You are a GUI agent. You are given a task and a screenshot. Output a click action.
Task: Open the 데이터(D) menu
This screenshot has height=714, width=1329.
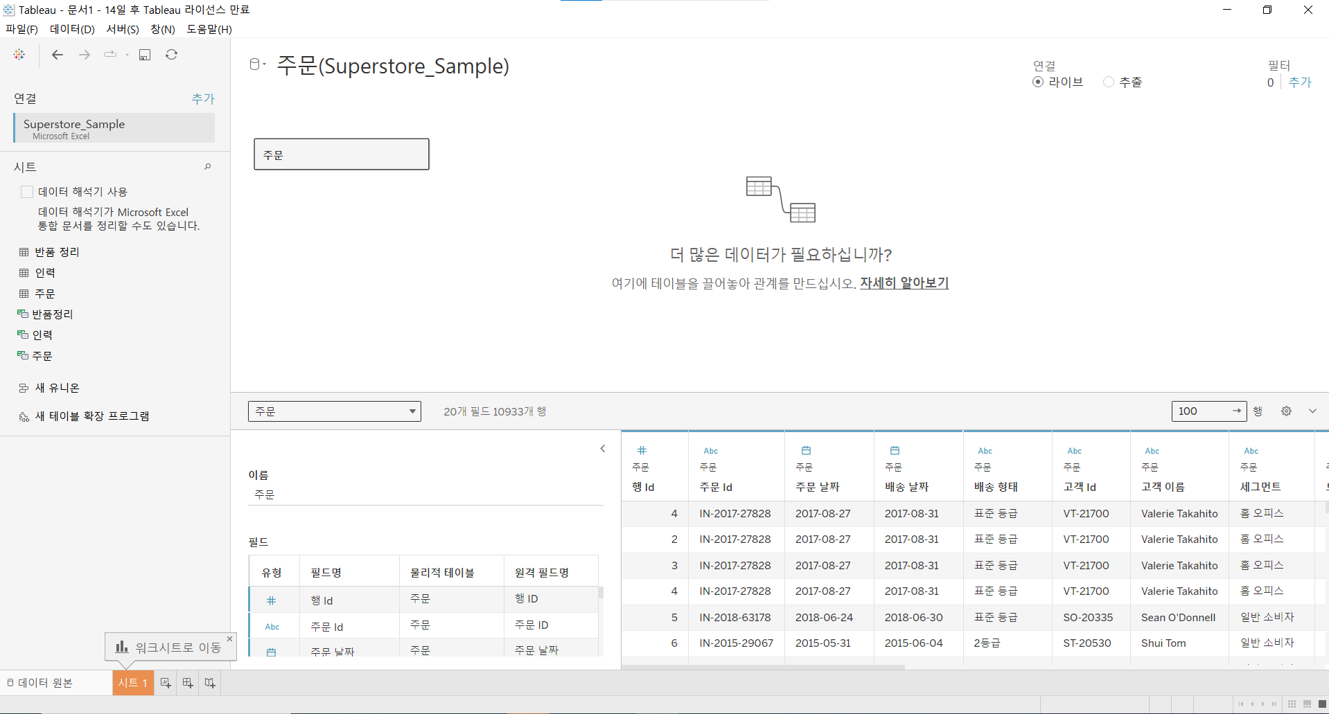click(72, 29)
